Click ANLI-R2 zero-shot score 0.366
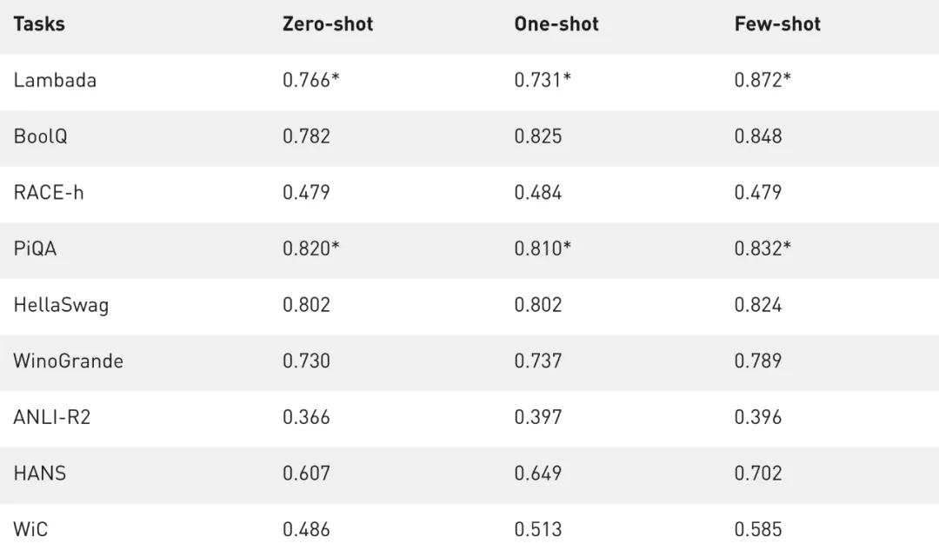 (306, 417)
